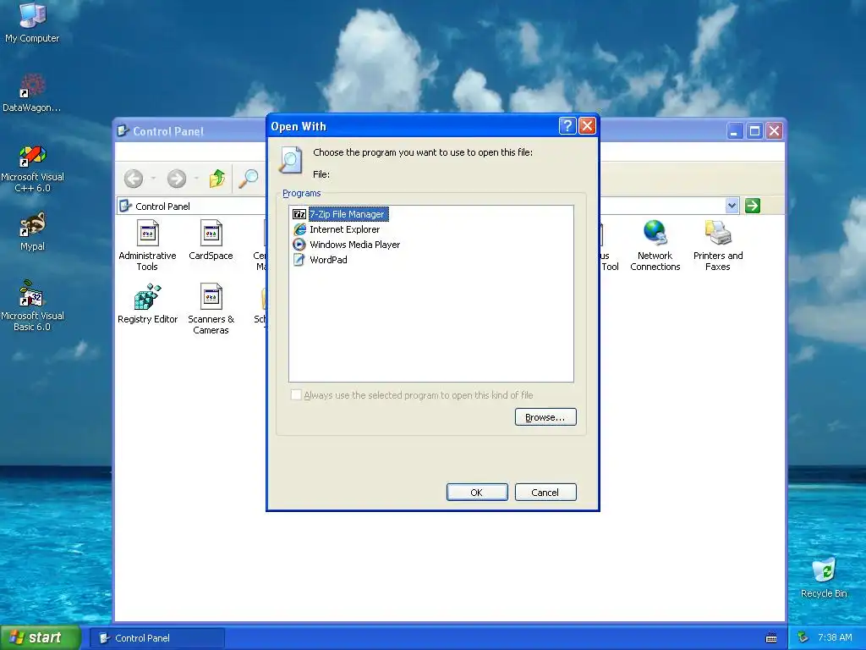Click the Search magnifier in Control Panel toolbar
The height and width of the screenshot is (650, 866).
pyautogui.click(x=249, y=179)
